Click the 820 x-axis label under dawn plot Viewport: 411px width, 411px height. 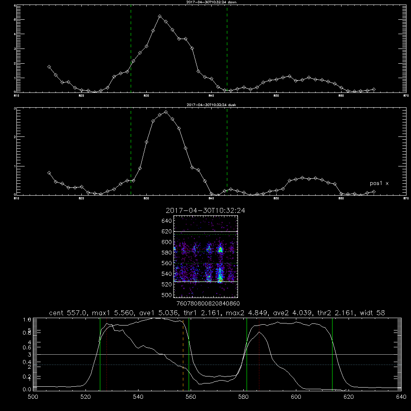[81, 96]
